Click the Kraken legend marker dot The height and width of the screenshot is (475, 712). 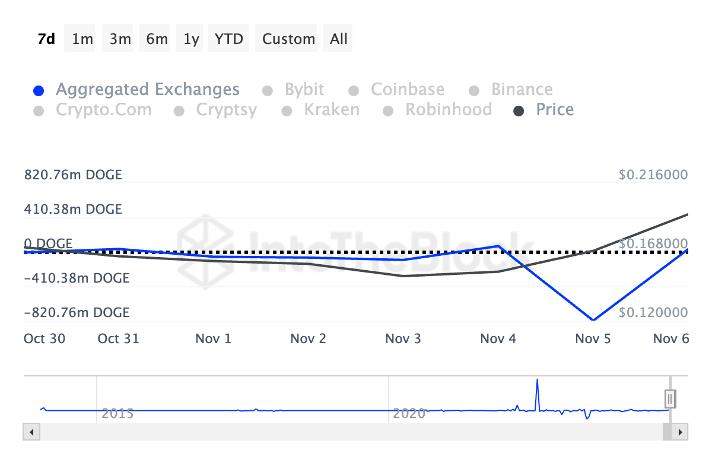[x=287, y=111]
